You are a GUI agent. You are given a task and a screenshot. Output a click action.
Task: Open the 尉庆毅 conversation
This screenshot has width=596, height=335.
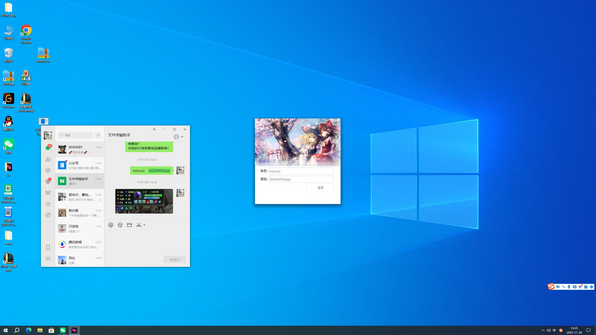80,213
